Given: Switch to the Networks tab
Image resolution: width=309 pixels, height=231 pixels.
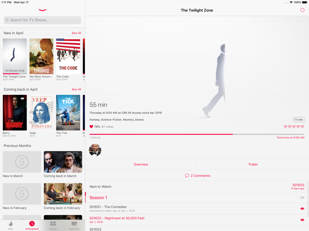Looking at the screenshot, I should [x=74, y=225].
